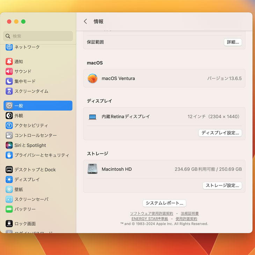The height and width of the screenshot is (255, 255).
Task: Go back using the chevron beside 情報
Action: [85, 22]
